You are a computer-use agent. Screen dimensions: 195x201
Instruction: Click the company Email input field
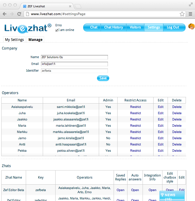point(74,64)
